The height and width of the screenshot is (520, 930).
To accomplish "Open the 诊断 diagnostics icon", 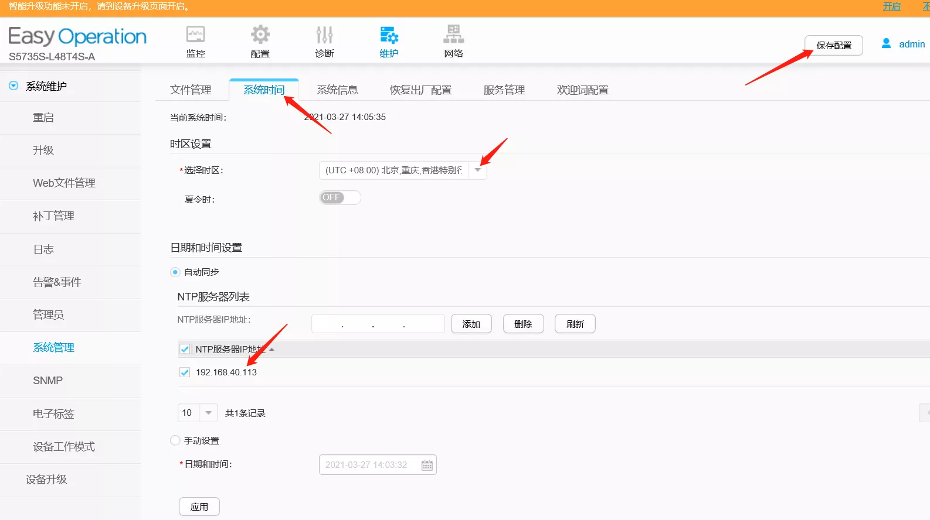I will point(324,35).
